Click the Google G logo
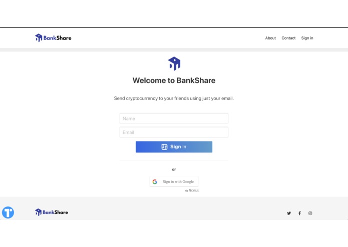The width and height of the screenshot is (348, 247). point(155,181)
